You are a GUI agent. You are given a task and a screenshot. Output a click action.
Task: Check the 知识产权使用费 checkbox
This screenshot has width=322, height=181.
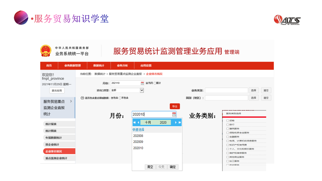point(228,145)
